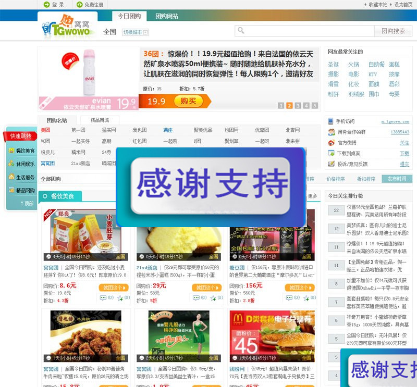This screenshot has height=387, width=417.
Task: Open the McDonald's 45元 deal thumbnail
Action: click(272, 336)
